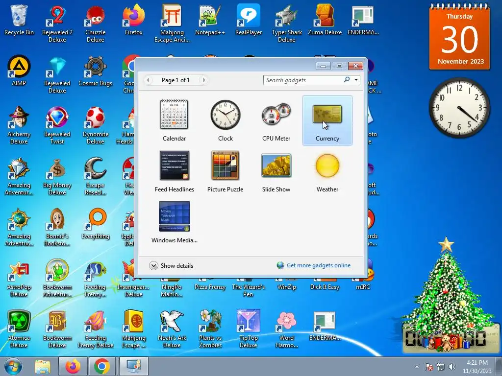Screen dimensions: 502x376
Task: Expand Show details in gadget gallery
Action: point(171,266)
